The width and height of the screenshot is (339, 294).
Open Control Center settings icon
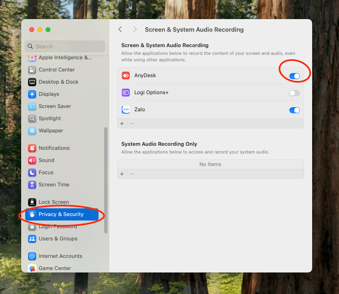point(32,70)
